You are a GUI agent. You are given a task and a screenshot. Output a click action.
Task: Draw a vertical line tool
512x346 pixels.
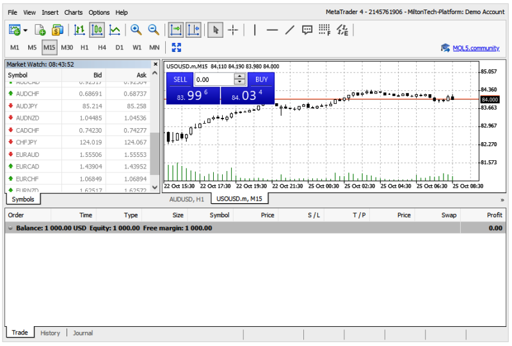point(255,30)
